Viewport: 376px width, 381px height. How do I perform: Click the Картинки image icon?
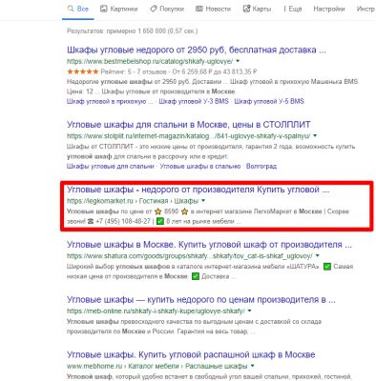(103, 9)
